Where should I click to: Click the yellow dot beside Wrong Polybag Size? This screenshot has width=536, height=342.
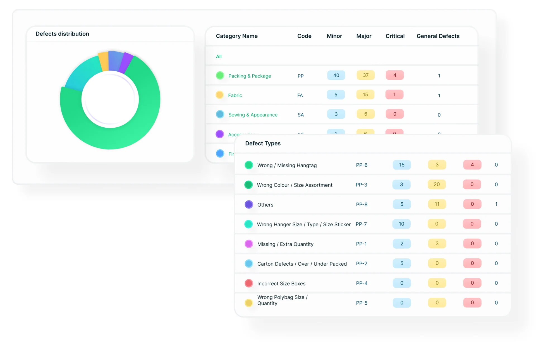pyautogui.click(x=249, y=303)
